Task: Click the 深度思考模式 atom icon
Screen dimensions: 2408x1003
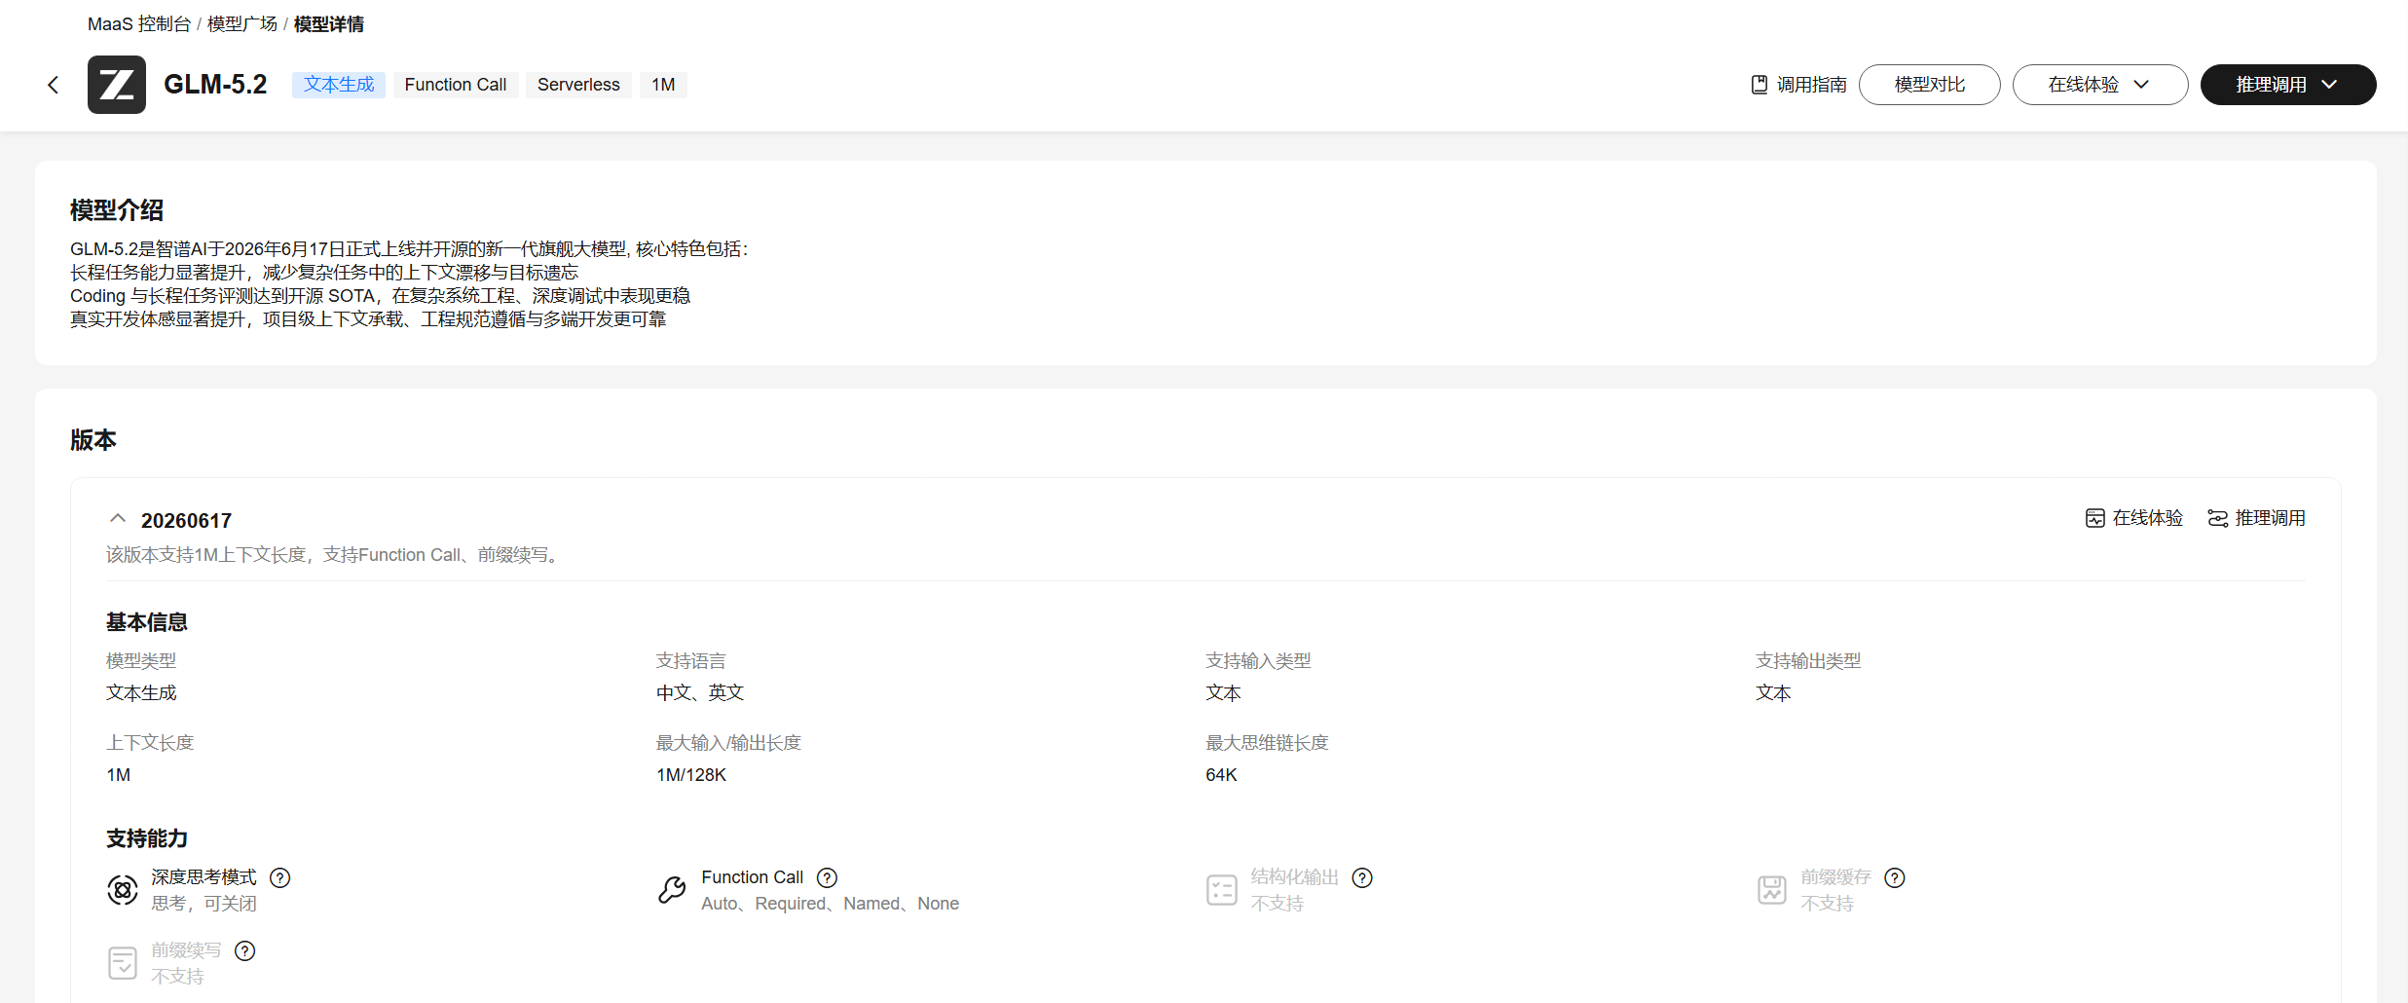Action: coord(123,889)
